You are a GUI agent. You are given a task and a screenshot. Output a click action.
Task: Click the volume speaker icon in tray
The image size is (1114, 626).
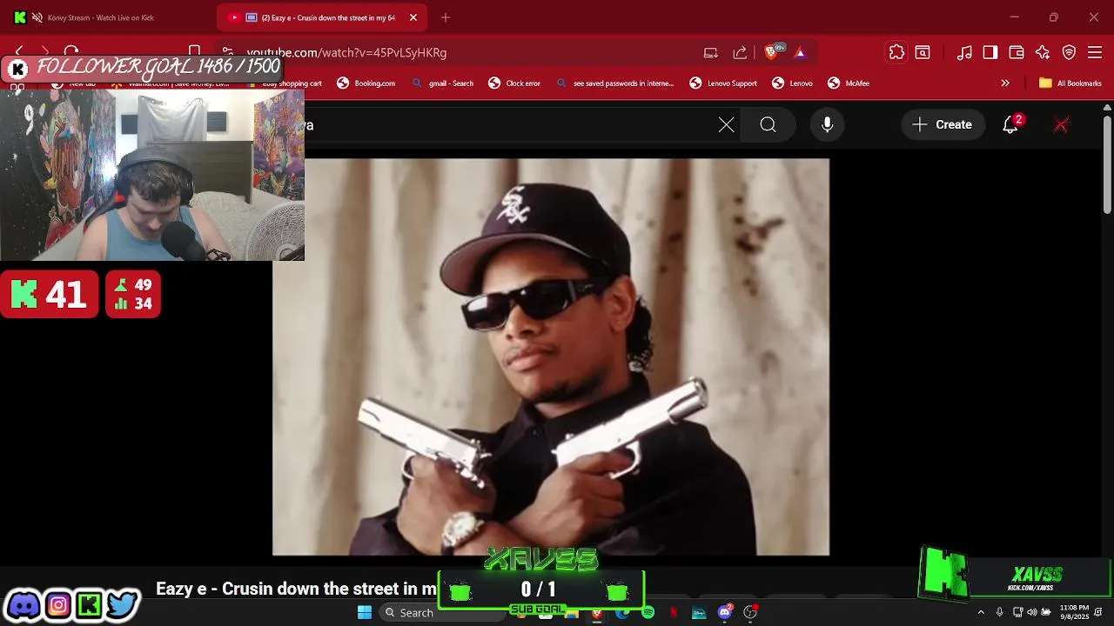pyautogui.click(x=1032, y=612)
